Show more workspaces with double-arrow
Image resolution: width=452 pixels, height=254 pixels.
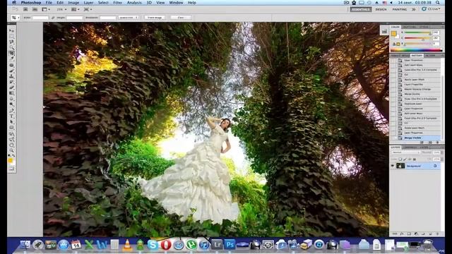pos(413,9)
